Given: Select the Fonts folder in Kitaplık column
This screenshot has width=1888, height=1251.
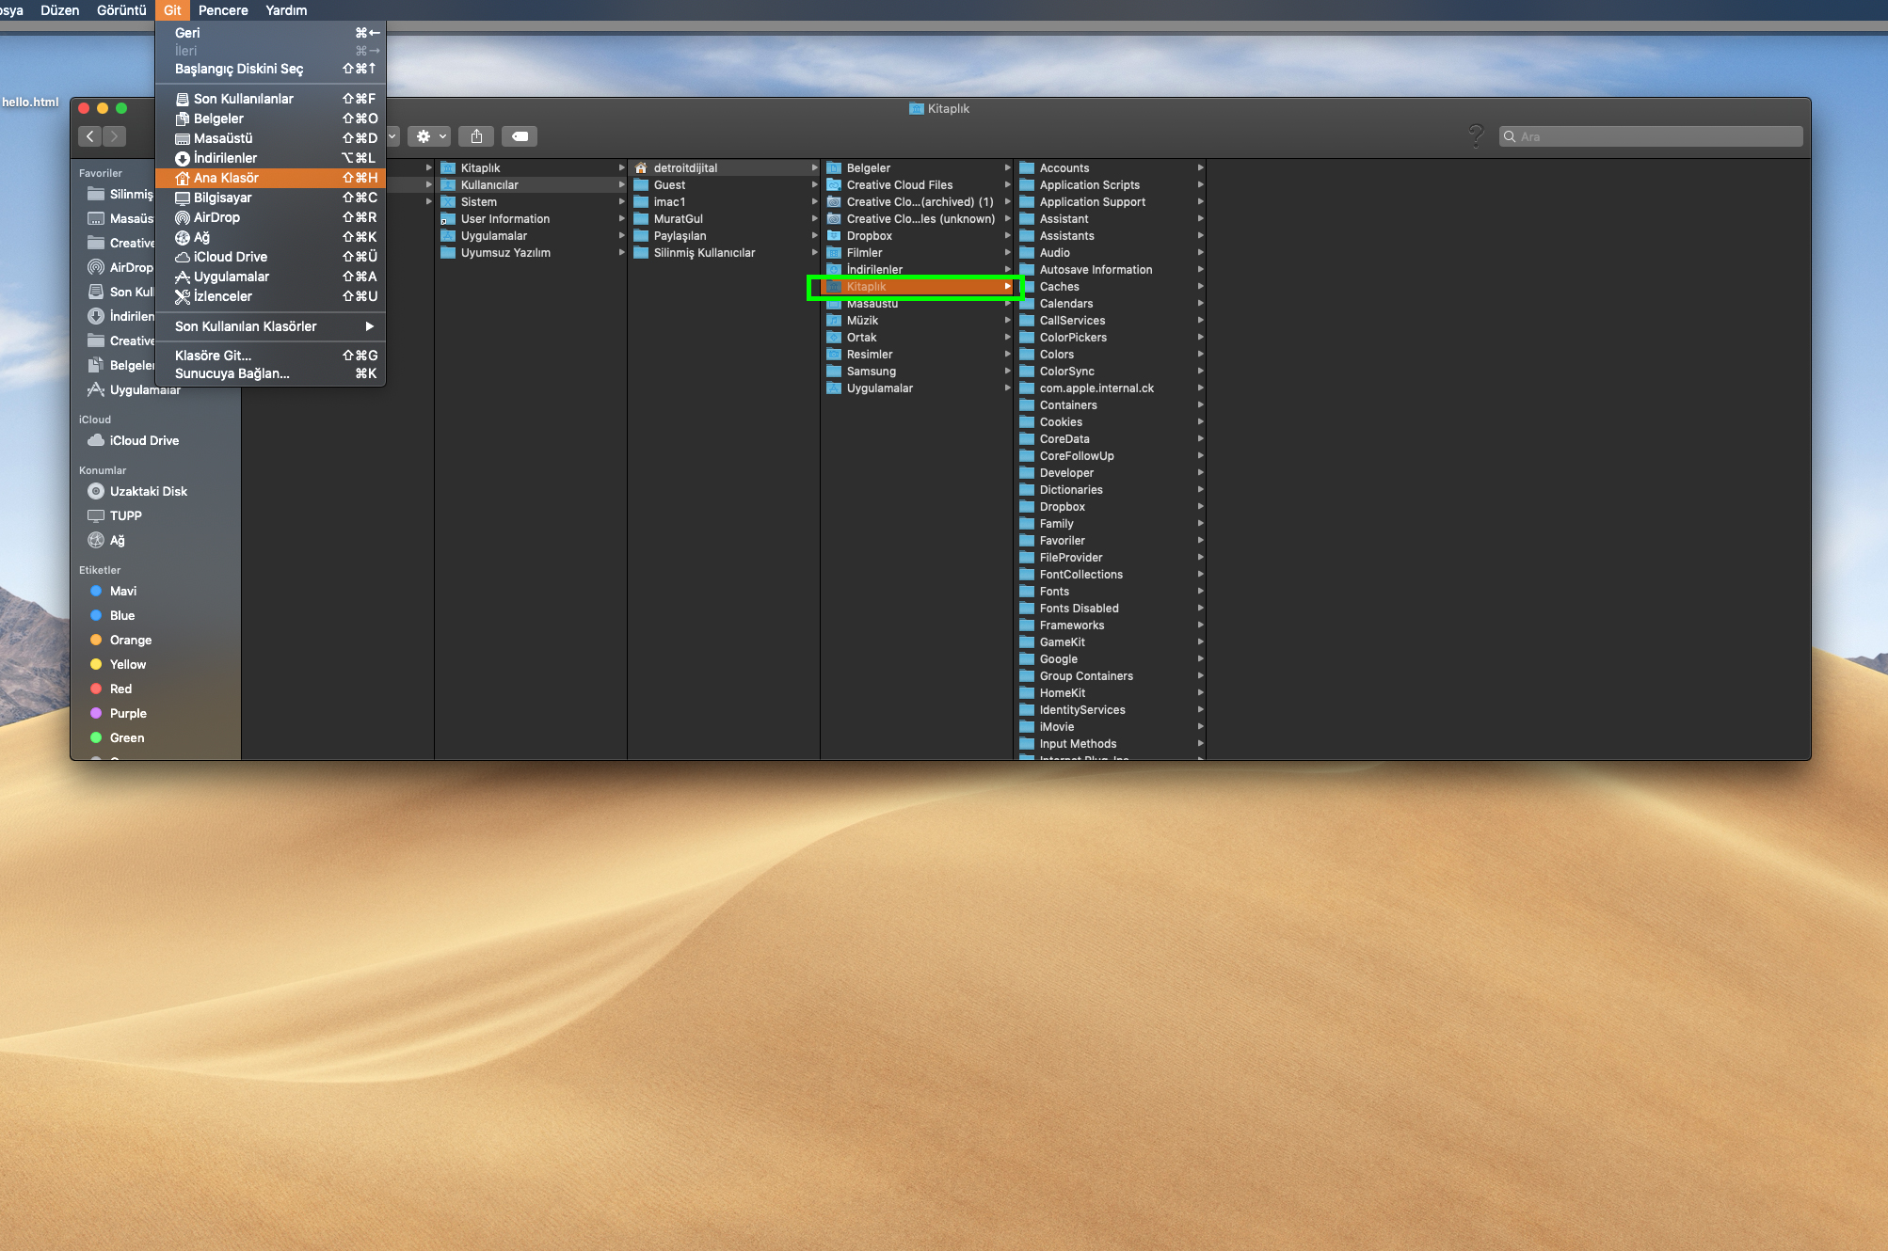Looking at the screenshot, I should (1052, 591).
